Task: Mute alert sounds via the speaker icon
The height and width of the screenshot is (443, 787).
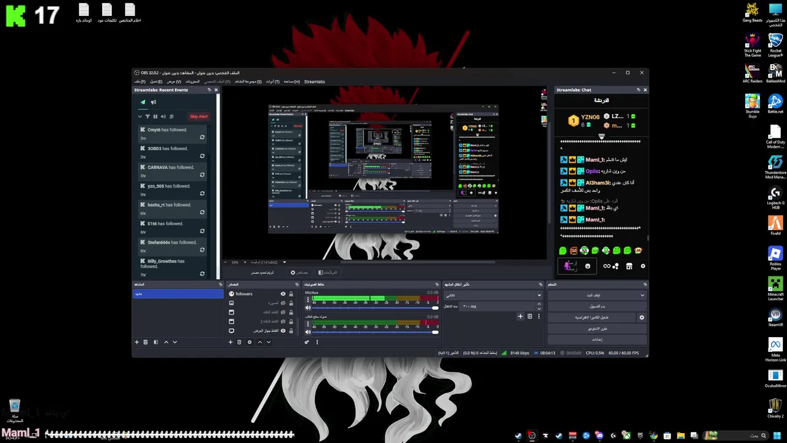Action: click(x=163, y=116)
